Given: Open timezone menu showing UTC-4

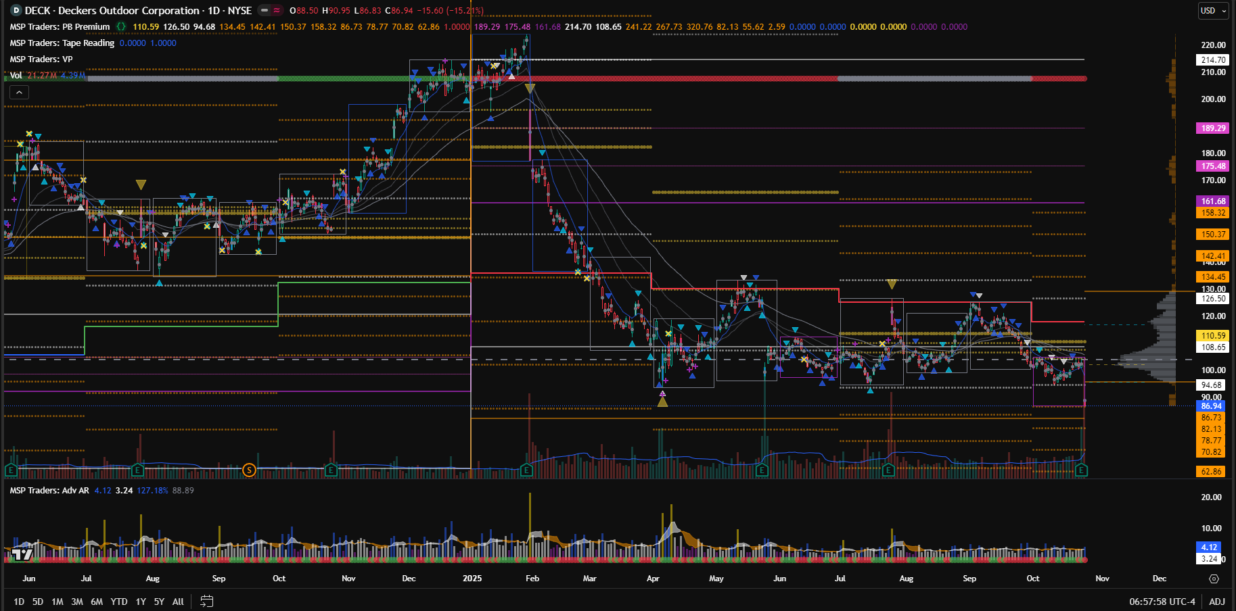Looking at the screenshot, I should point(1162,601).
